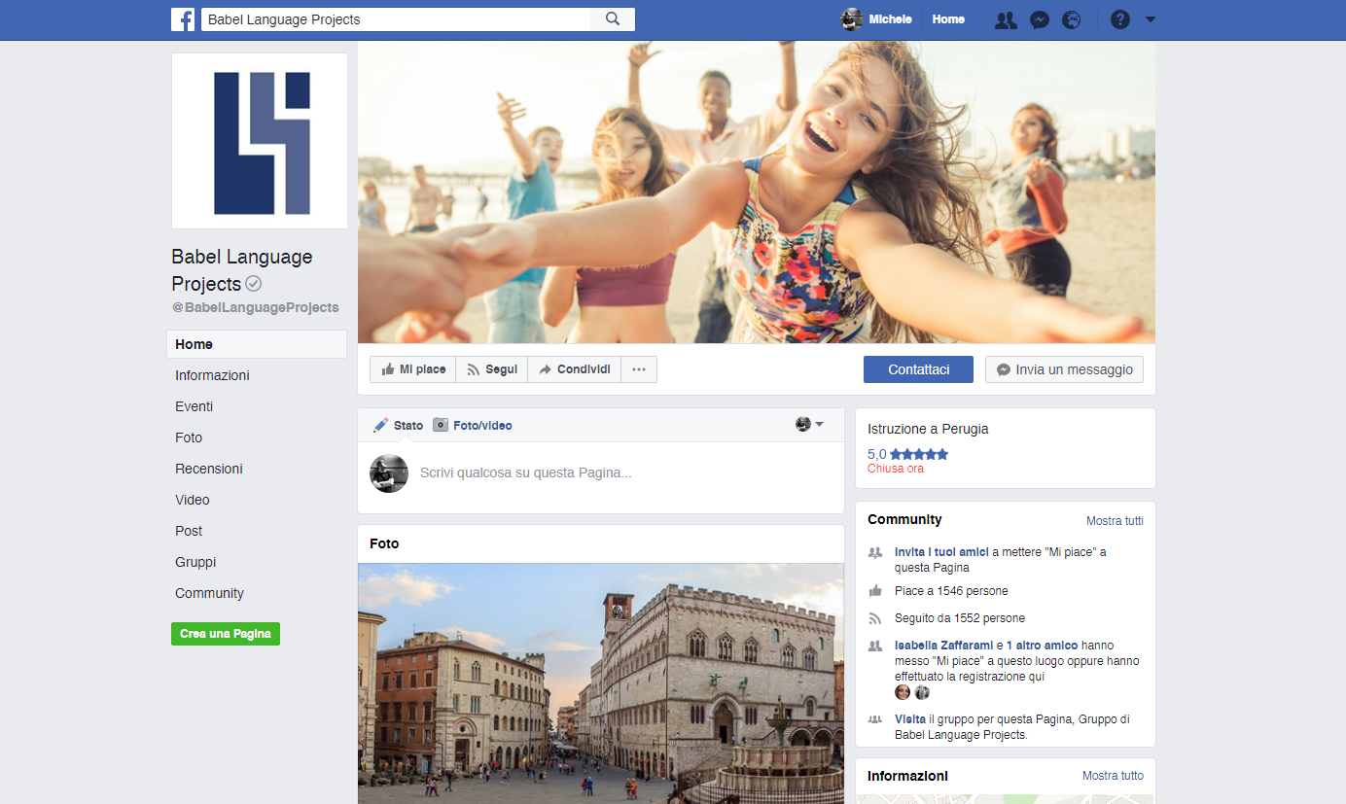Open Video in the sidebar
The width and height of the screenshot is (1346, 804).
pyautogui.click(x=193, y=500)
